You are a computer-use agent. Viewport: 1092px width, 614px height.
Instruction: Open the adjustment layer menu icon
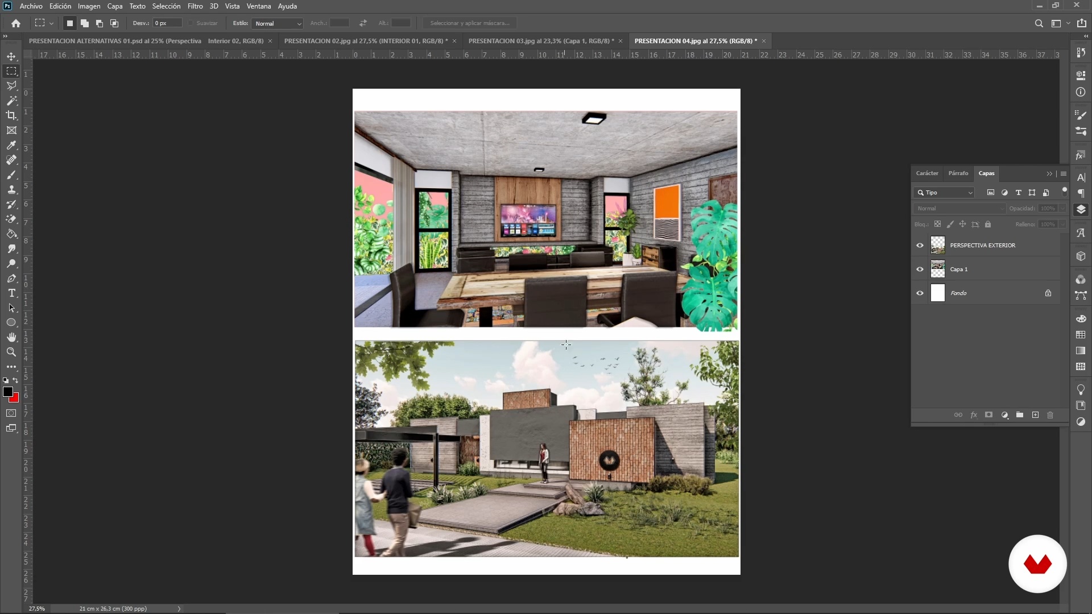(x=1004, y=415)
